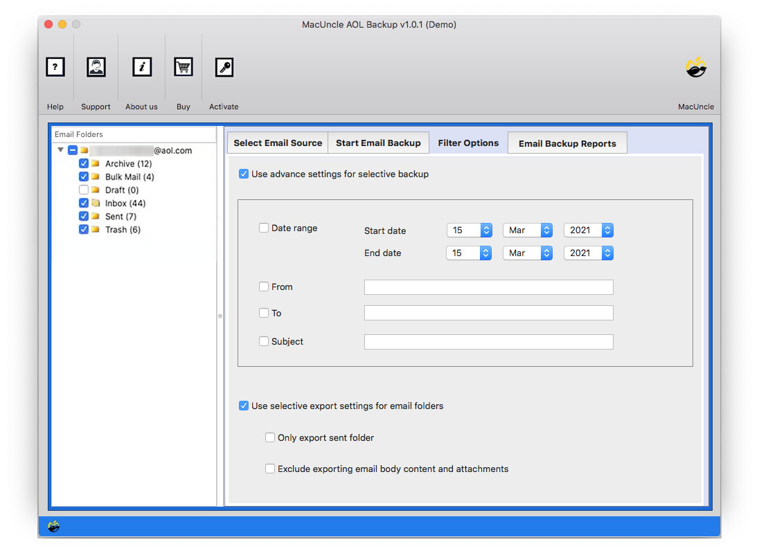Click inside the Subject input field
759x553 pixels.
(488, 341)
